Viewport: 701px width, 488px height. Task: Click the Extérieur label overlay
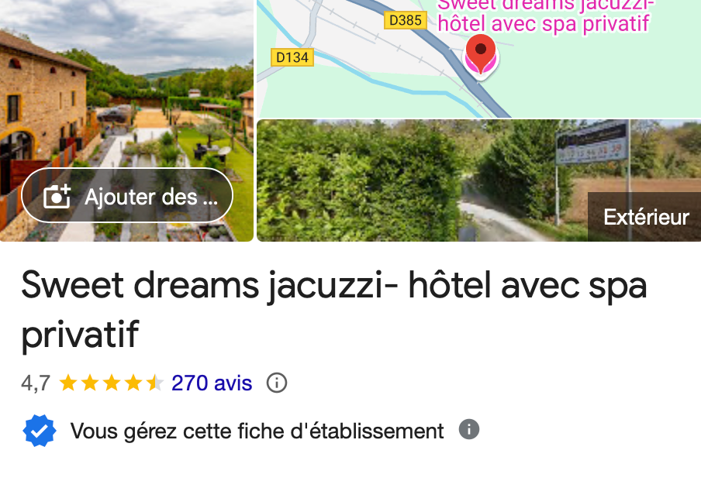pyautogui.click(x=646, y=217)
